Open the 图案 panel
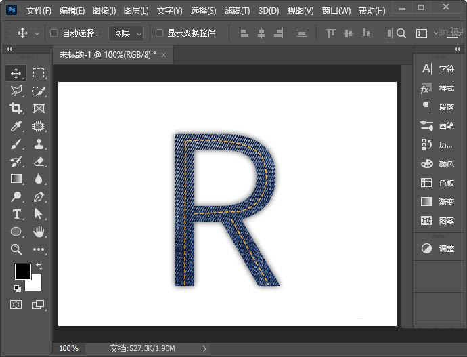 438,221
